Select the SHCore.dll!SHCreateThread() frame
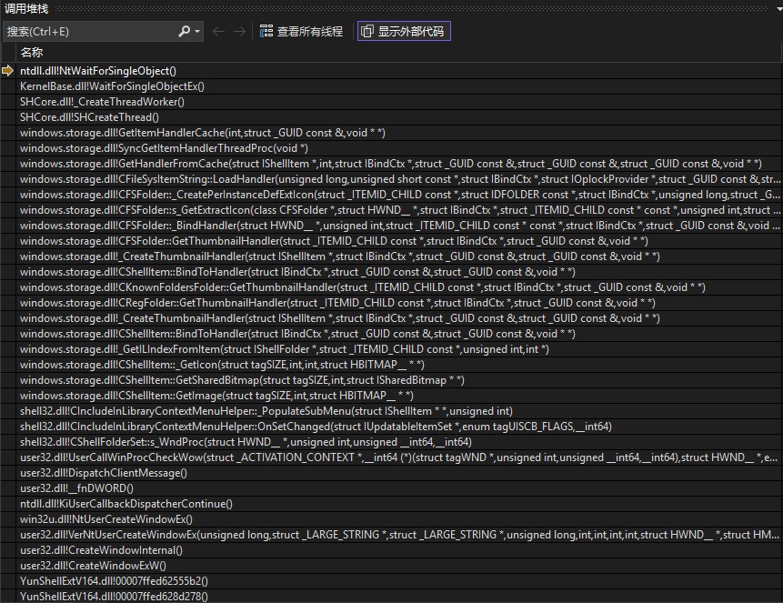This screenshot has width=783, height=603. [x=89, y=117]
